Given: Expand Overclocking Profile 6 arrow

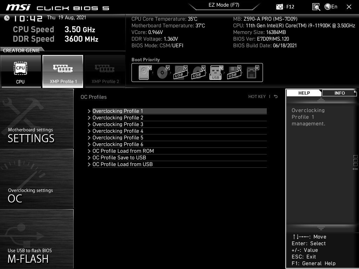Looking at the screenshot, I should coord(89,144).
